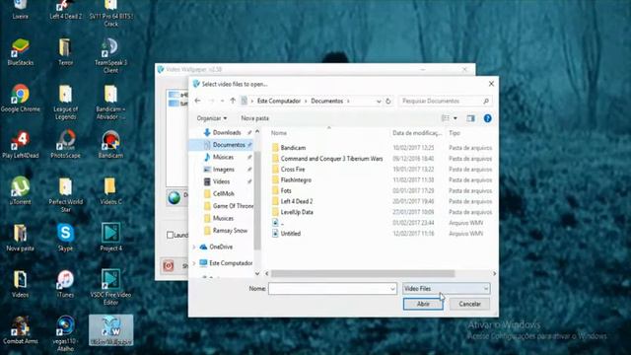Launch the Skype desktop shortcut
This screenshot has width=631, height=355.
coord(65,238)
